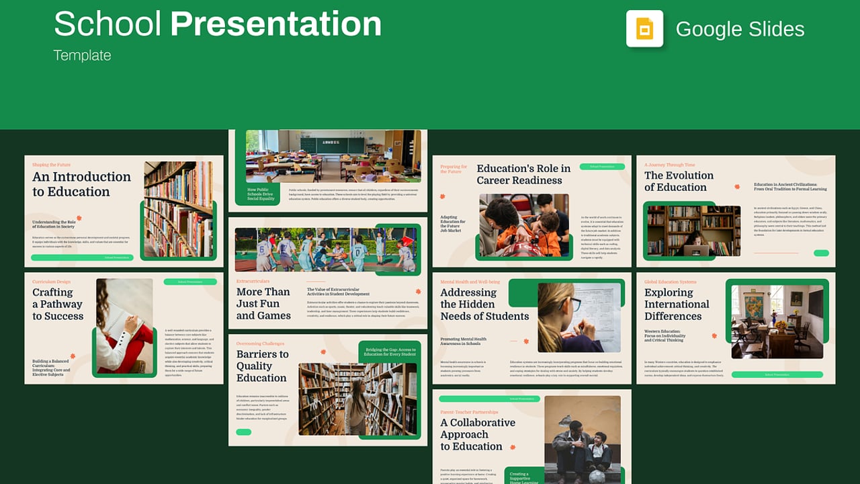Select the 'Crafting a Pathway to Success' slide
The width and height of the screenshot is (860, 484).
[124, 328]
